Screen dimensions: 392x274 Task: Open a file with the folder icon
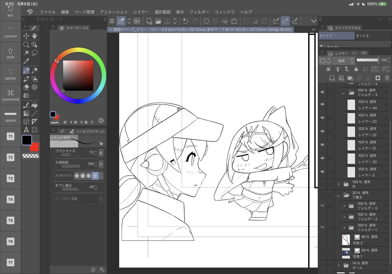click(x=158, y=21)
